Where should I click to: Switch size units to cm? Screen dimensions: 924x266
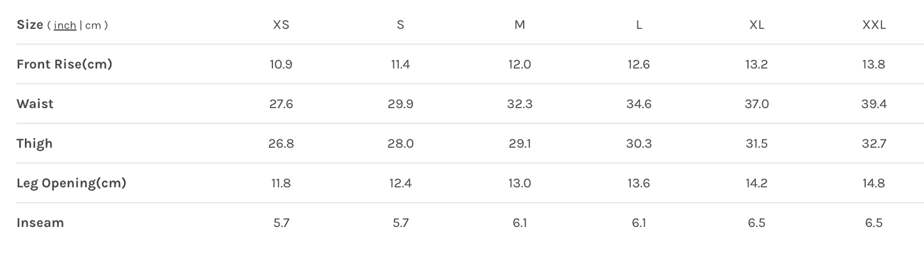click(x=93, y=26)
